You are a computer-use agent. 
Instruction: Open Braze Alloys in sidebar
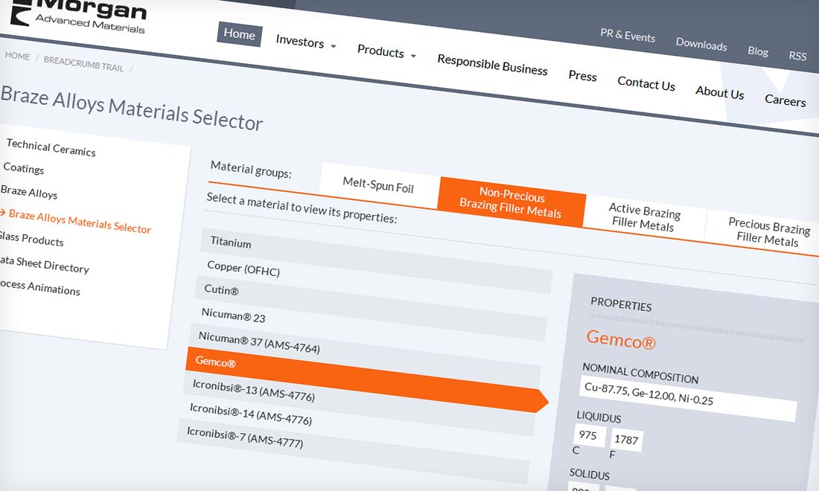tap(29, 192)
